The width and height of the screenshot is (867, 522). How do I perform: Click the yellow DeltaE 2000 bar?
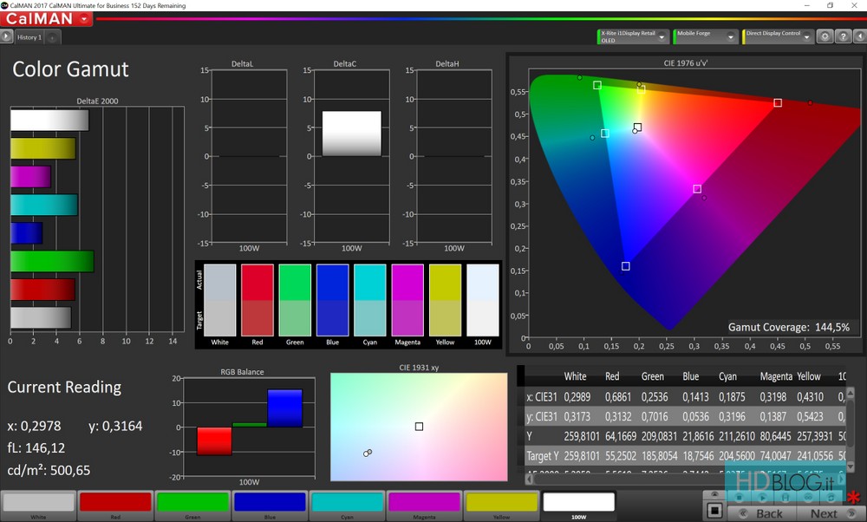tap(42, 148)
